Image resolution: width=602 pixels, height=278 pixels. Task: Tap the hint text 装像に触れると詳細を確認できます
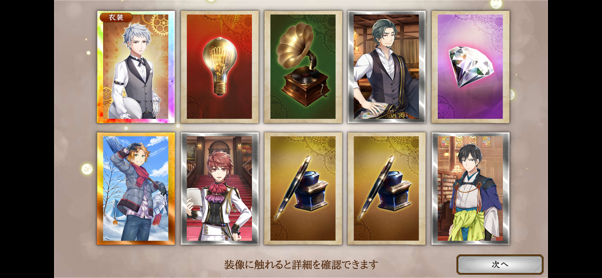coord(301,265)
